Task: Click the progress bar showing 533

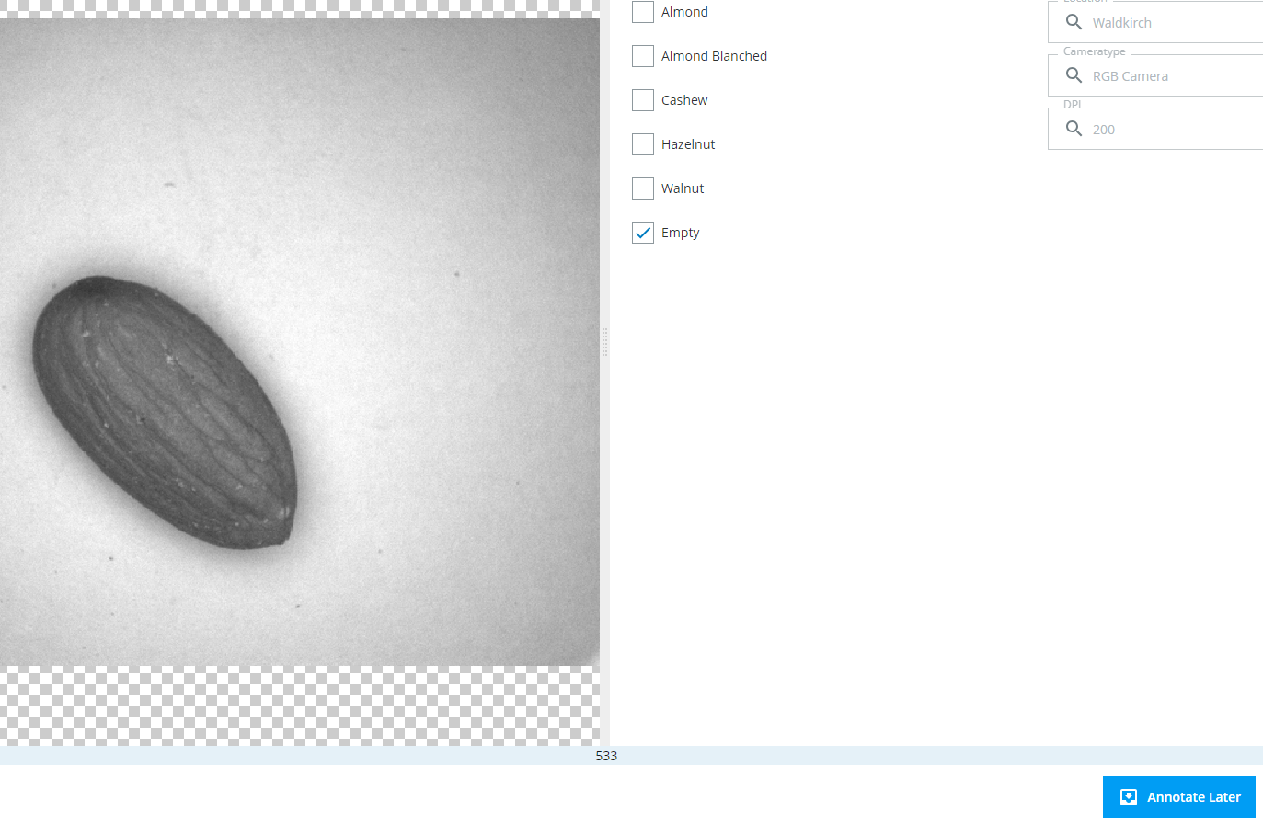Action: tap(606, 756)
